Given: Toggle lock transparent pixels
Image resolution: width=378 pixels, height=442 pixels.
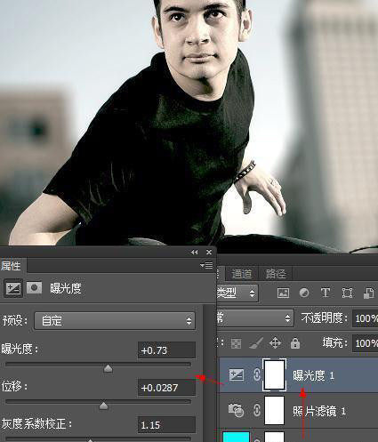Looking at the screenshot, I should [236, 344].
